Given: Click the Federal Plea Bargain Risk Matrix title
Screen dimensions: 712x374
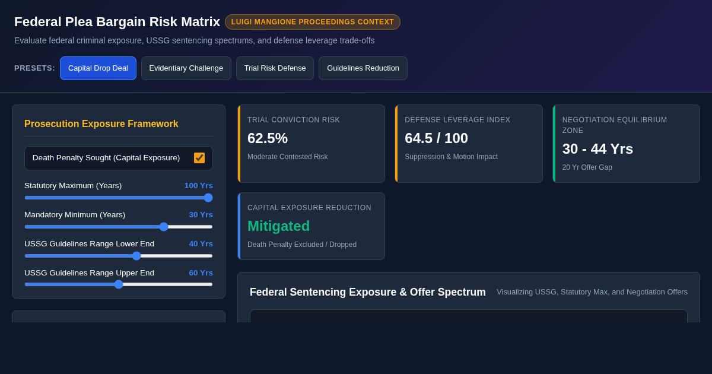Looking at the screenshot, I should click(x=117, y=22).
